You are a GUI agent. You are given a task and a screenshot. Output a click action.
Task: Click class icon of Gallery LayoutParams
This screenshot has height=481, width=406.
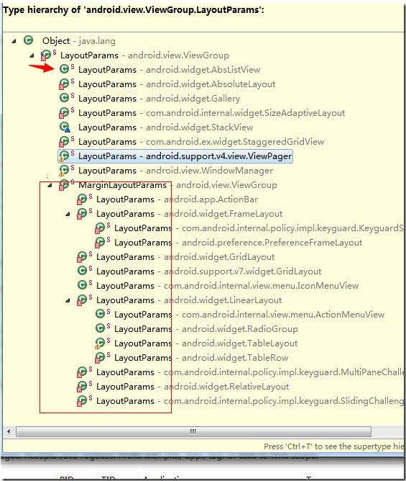[x=64, y=98]
